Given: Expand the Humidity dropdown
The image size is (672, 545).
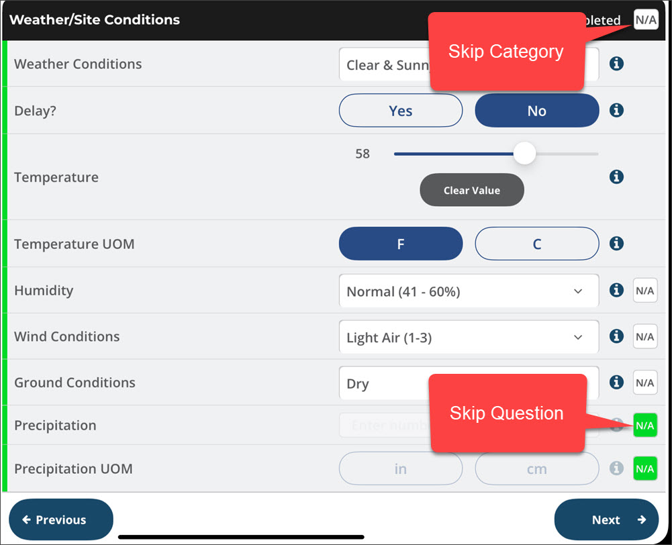Looking at the screenshot, I should 469,291.
